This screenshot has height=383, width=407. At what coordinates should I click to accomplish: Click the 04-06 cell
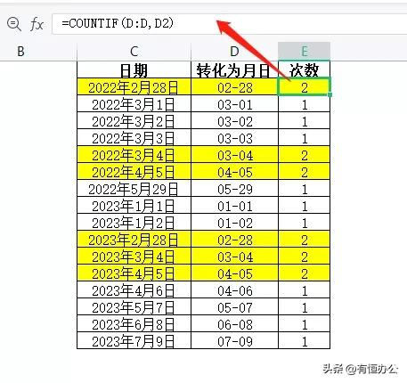click(x=234, y=289)
